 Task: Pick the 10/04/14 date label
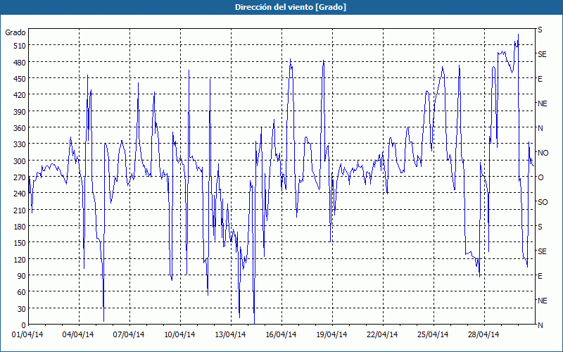(x=179, y=334)
